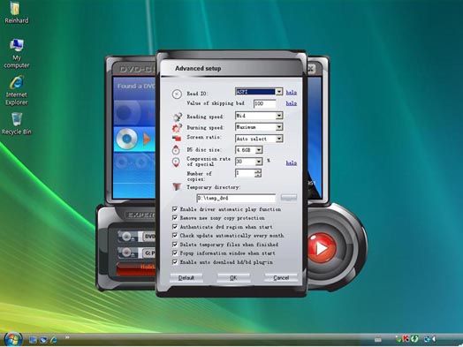Open the My computer desktop icon
This screenshot has height=347, width=463.
[x=17, y=53]
